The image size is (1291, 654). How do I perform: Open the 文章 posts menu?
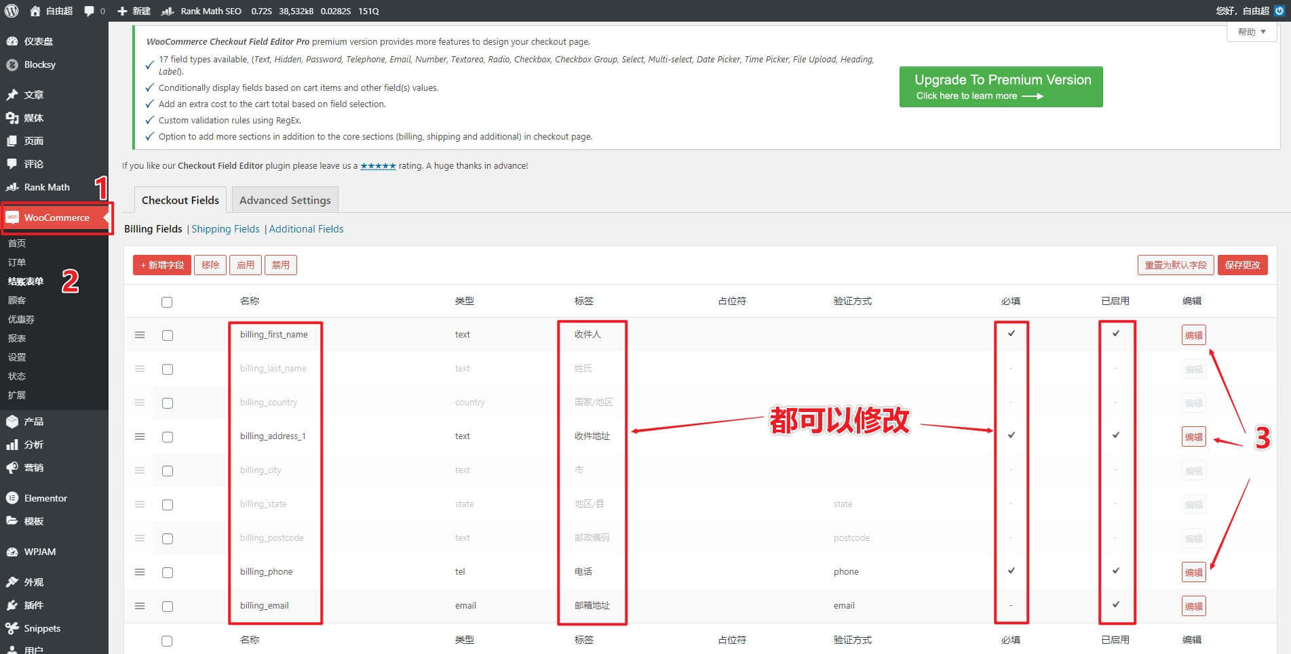point(34,95)
